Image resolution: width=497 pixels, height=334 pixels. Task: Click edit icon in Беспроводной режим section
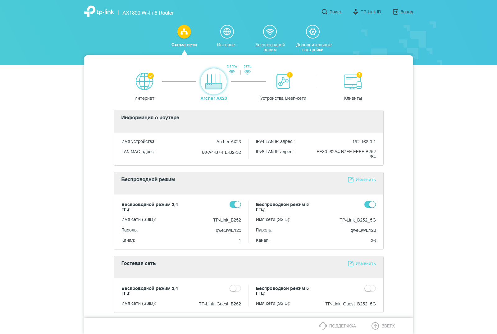(351, 180)
